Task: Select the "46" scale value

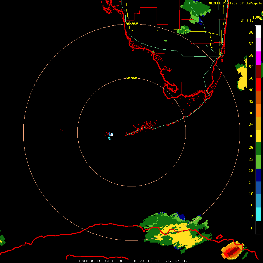Action: pyautogui.click(x=251, y=90)
